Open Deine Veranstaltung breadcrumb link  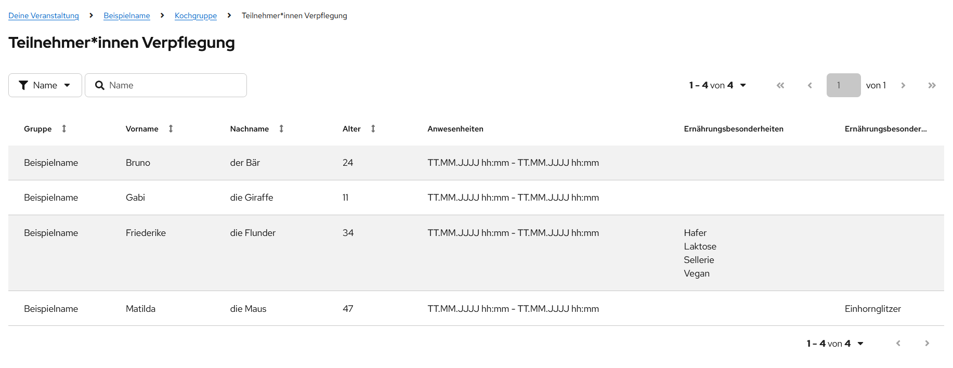coord(44,16)
